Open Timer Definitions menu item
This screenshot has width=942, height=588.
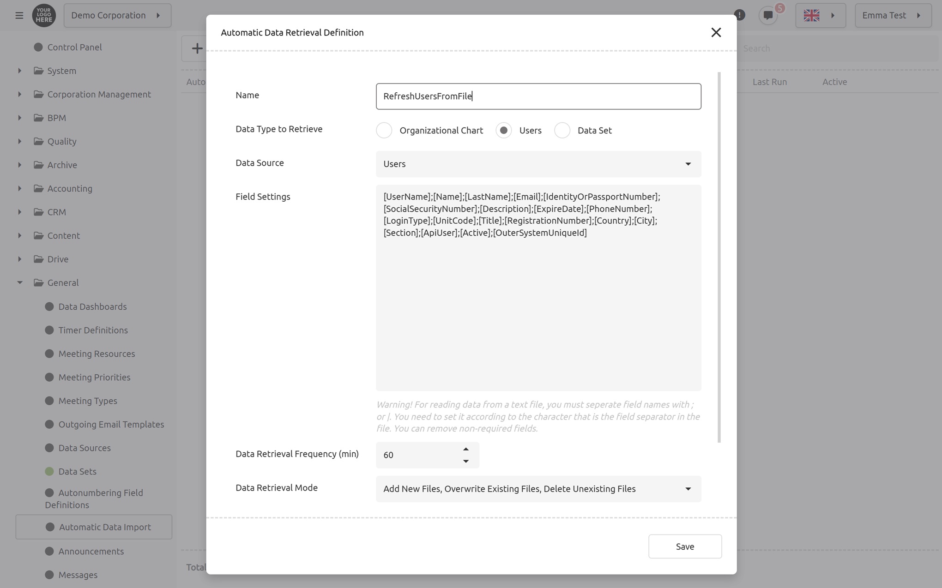93,330
